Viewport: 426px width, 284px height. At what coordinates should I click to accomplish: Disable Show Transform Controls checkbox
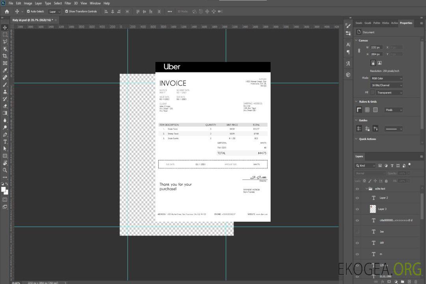click(x=67, y=11)
